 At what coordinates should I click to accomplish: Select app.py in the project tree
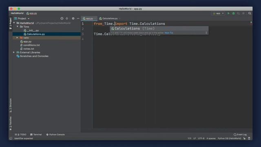26,41
